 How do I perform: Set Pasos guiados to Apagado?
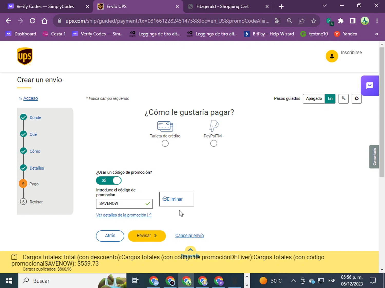pyautogui.click(x=314, y=99)
